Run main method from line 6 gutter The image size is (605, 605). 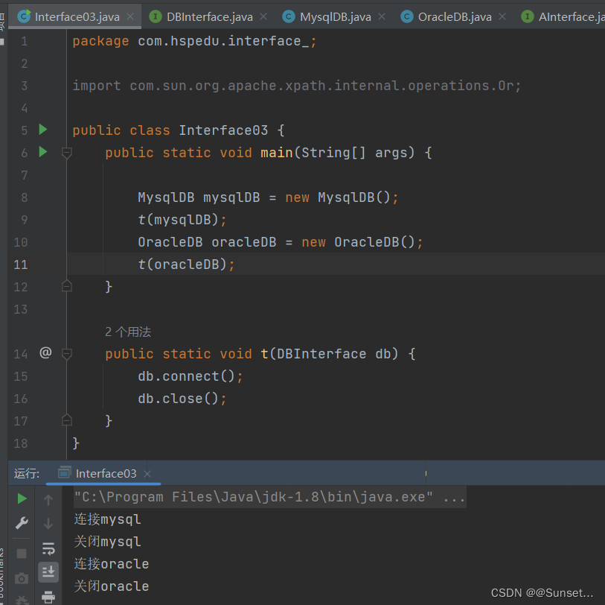tap(43, 152)
